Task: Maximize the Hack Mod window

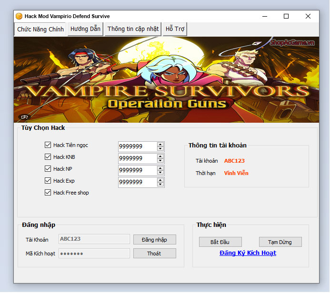Action: point(286,16)
